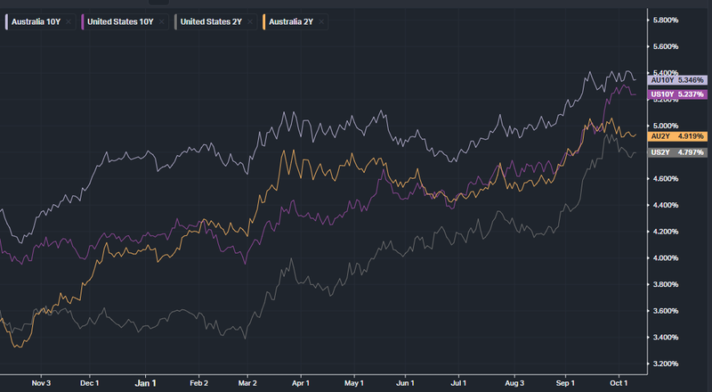Select the Australia 2Y legend chip
This screenshot has width=712, height=392.
(295, 22)
